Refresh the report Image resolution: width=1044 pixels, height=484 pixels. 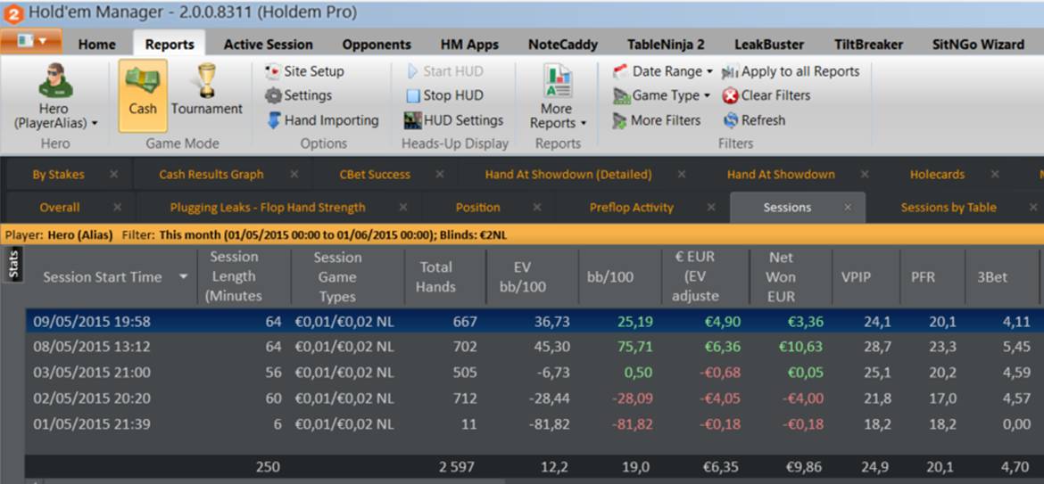[x=754, y=120]
